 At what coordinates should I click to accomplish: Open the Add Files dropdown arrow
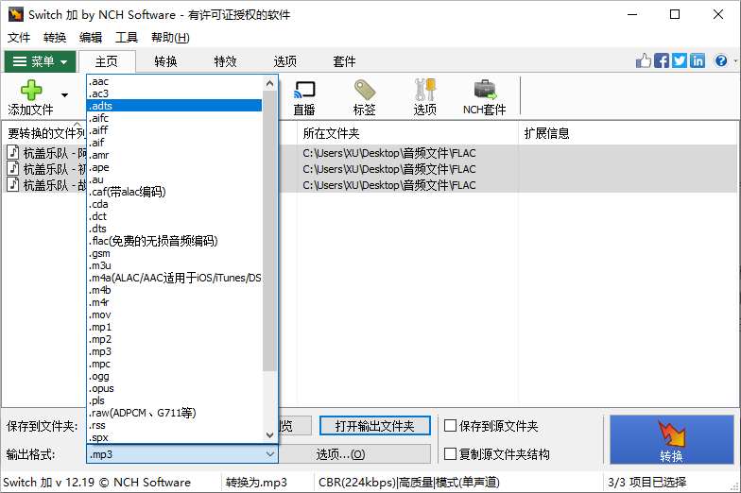[x=64, y=95]
